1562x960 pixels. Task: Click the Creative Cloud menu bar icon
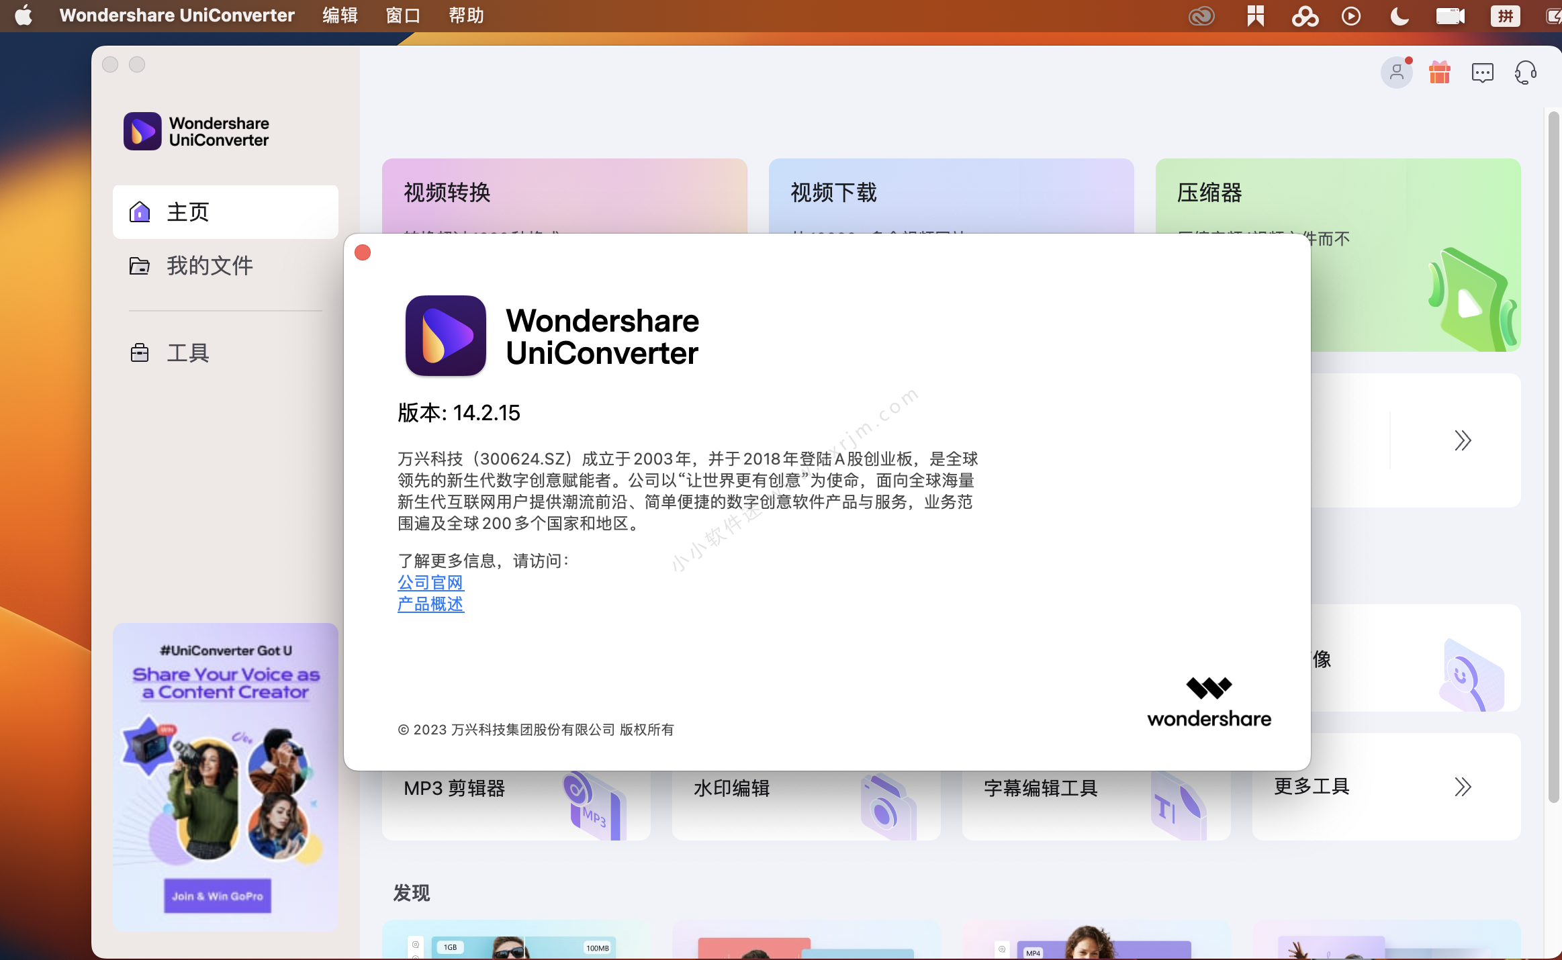(1201, 15)
